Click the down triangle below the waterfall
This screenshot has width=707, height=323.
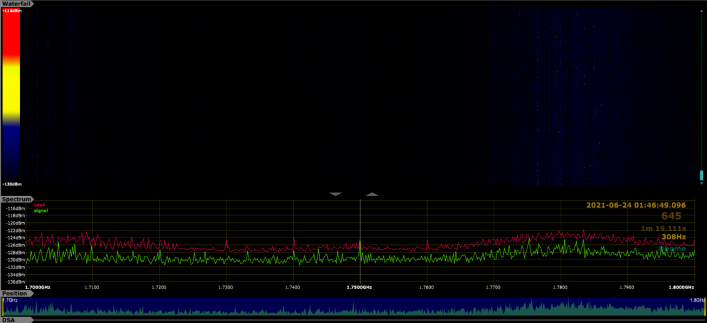(x=336, y=195)
